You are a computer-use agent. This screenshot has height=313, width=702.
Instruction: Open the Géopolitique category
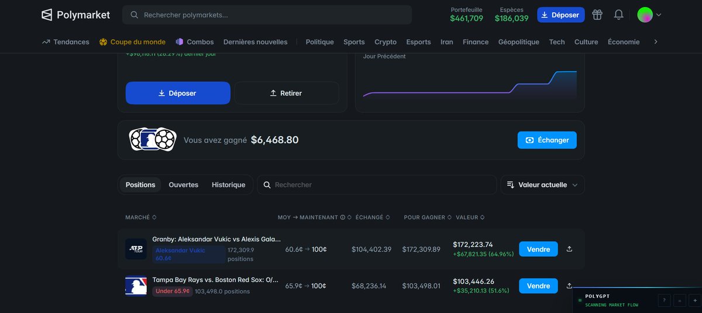point(519,42)
